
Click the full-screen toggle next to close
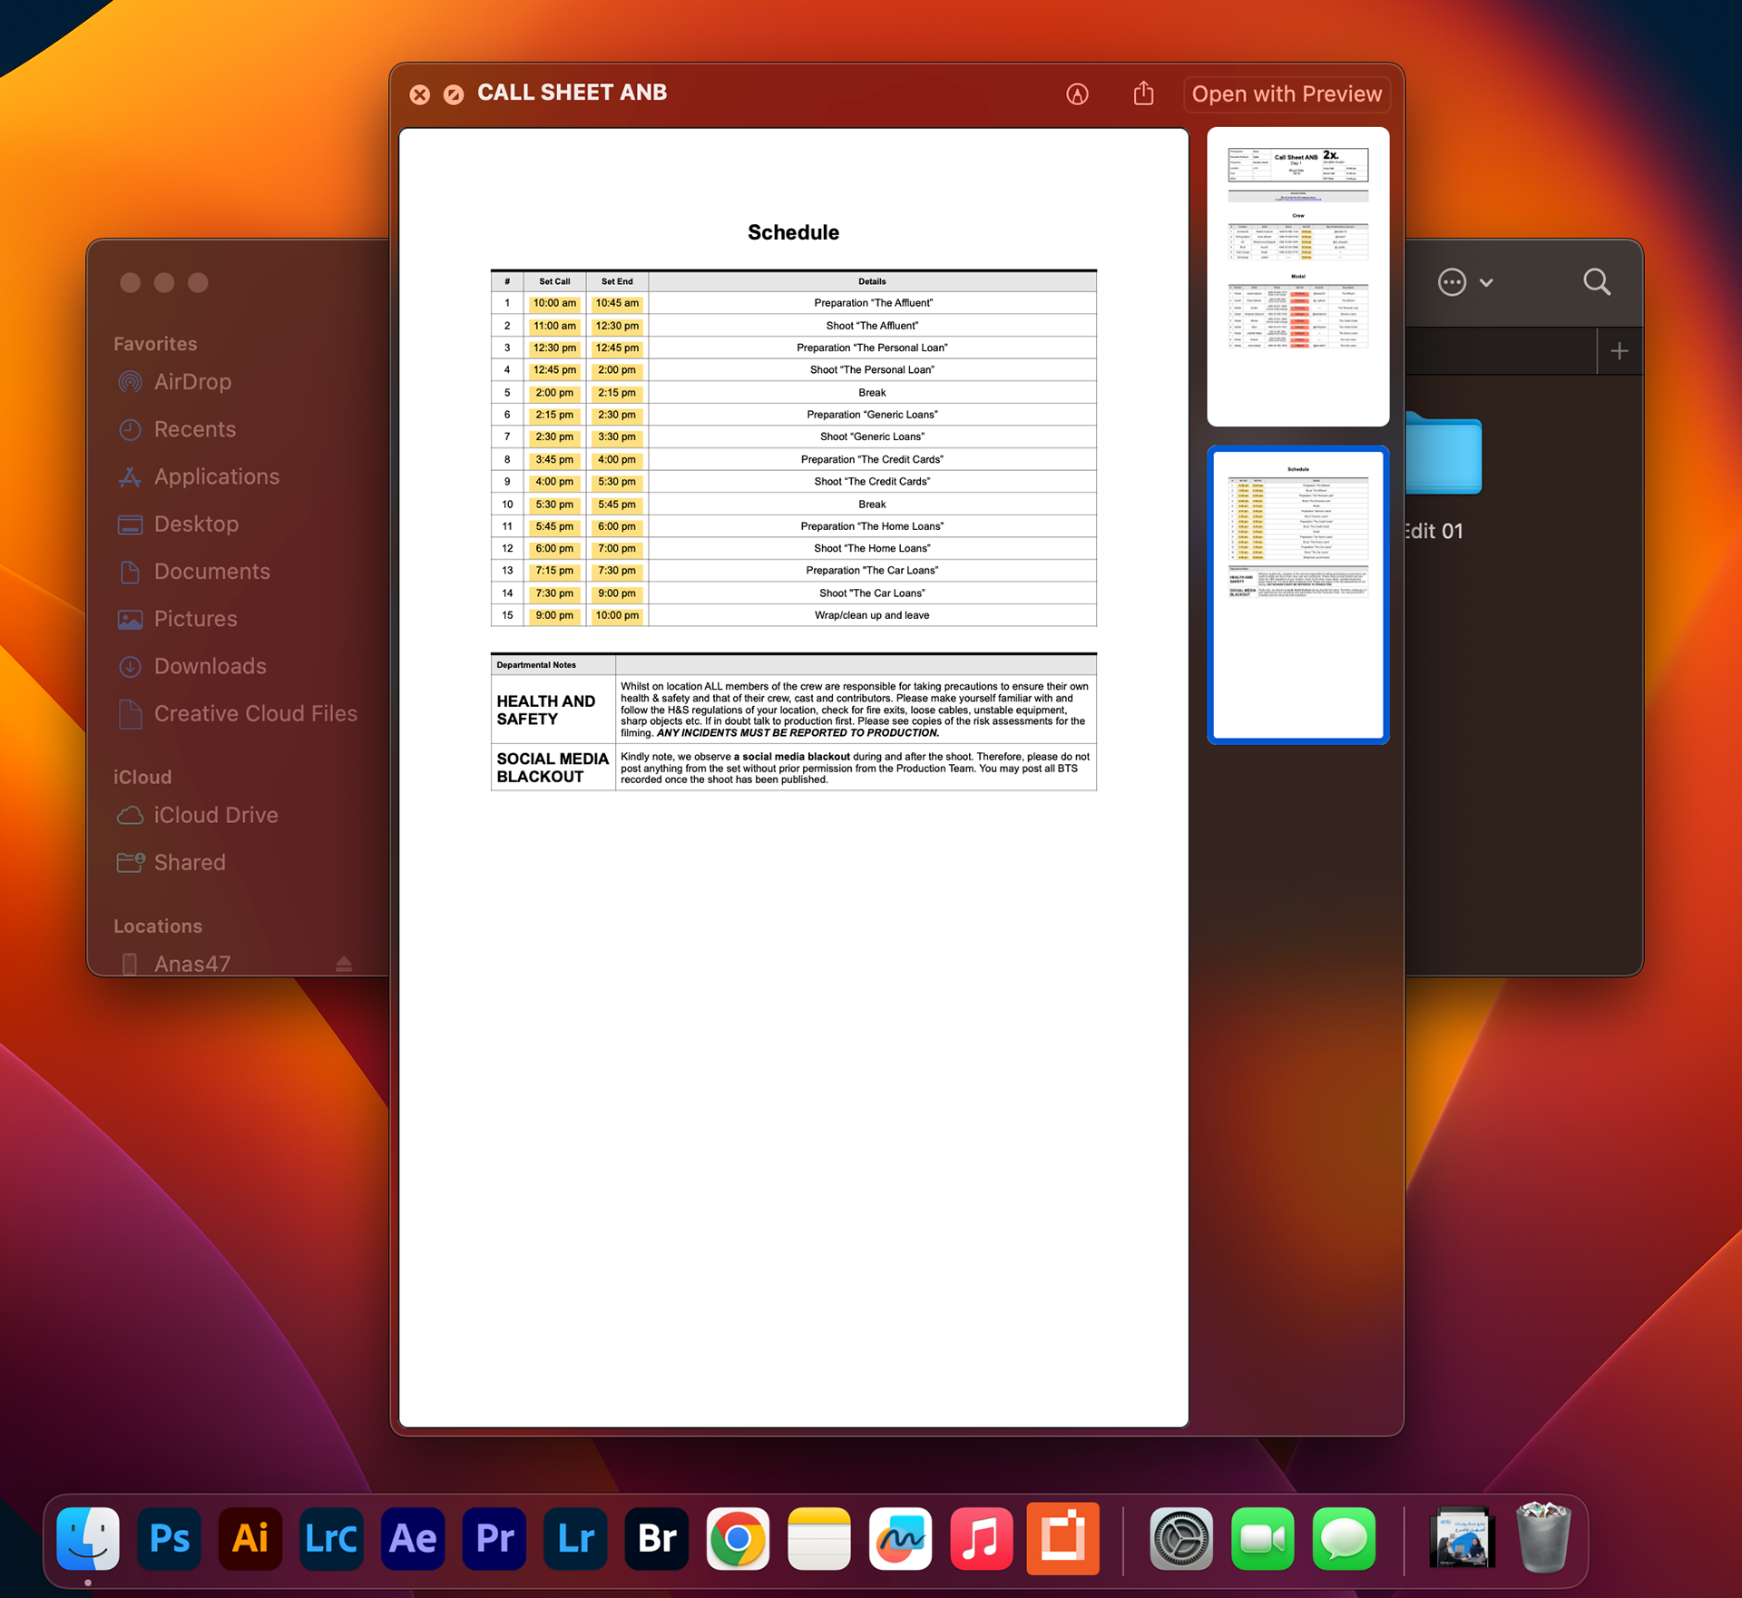pos(454,94)
